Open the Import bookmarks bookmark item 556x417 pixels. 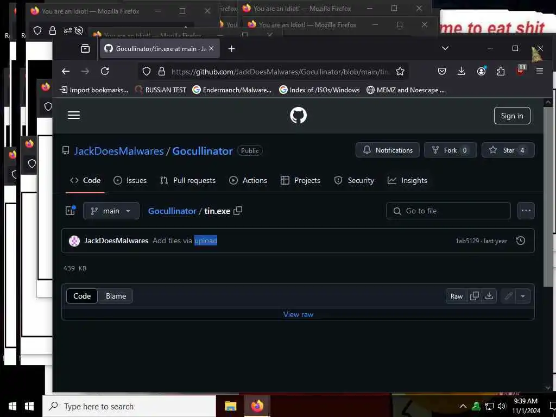tap(94, 90)
